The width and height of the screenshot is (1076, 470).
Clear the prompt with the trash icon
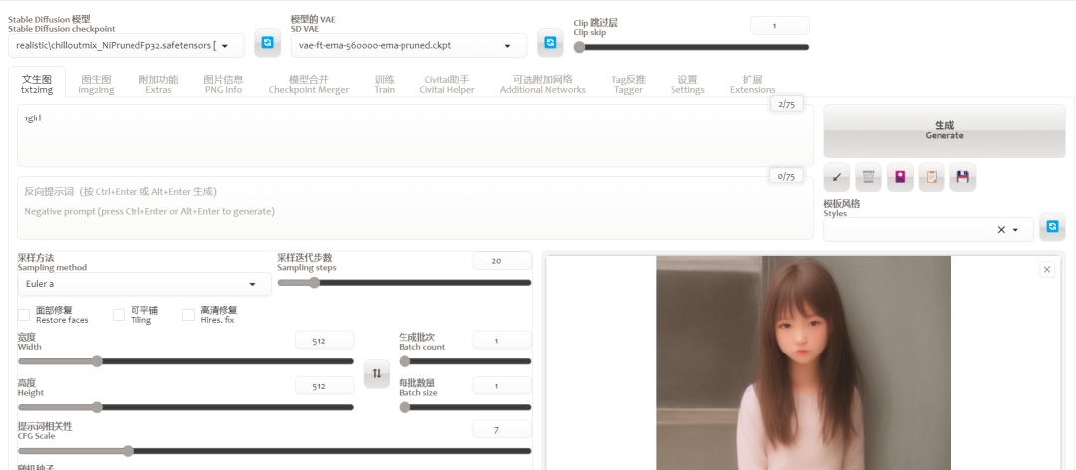coord(868,177)
